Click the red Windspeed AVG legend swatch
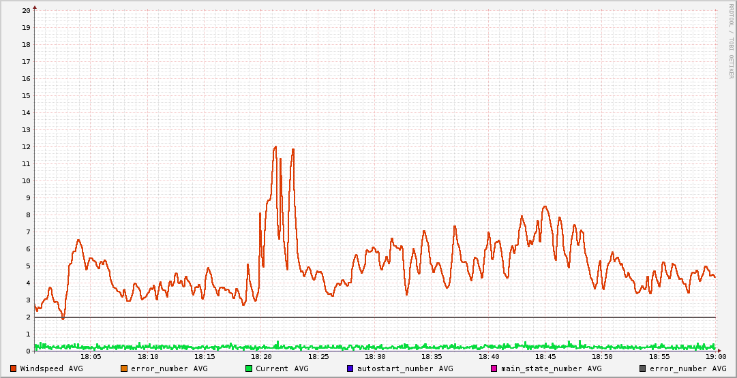 (14, 368)
